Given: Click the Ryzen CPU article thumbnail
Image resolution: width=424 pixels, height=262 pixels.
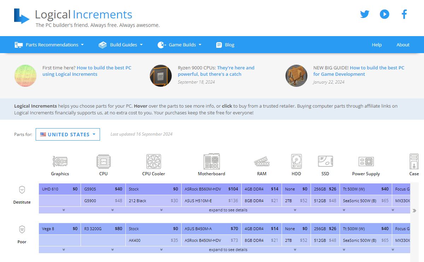Looking at the screenshot, I should [x=161, y=75].
